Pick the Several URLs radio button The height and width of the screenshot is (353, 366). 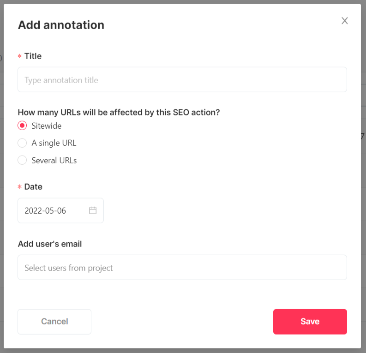(22, 161)
